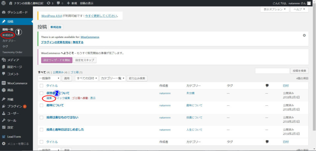The width and height of the screenshot is (316, 151).
Task: Sort by comments icon in table header
Action: click(267, 85)
